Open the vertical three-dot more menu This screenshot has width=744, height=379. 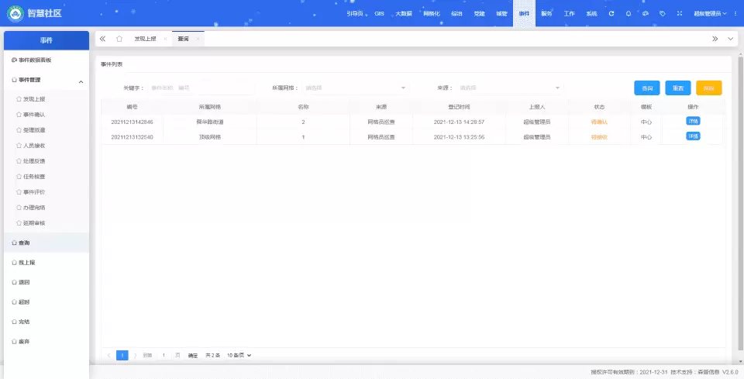point(735,14)
